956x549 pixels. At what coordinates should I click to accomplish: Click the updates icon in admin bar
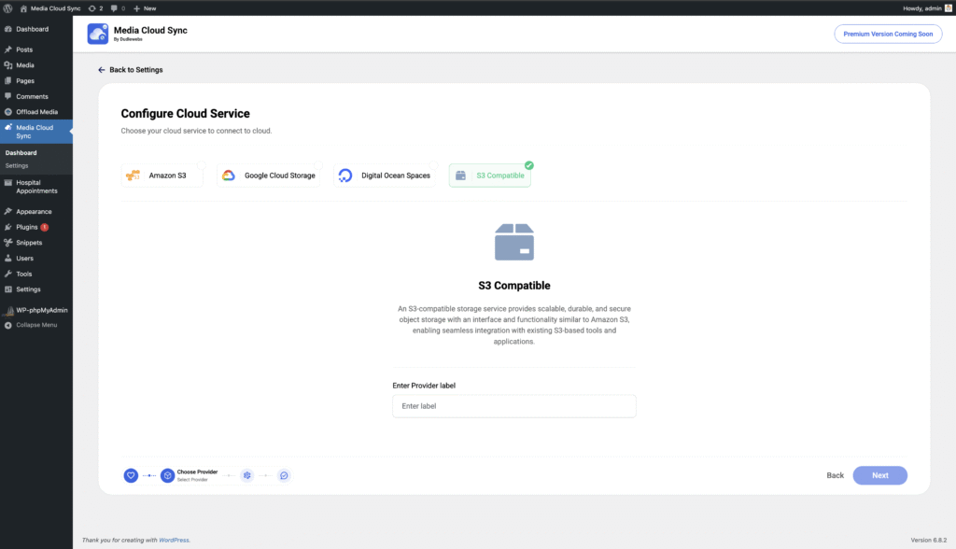click(x=94, y=7)
